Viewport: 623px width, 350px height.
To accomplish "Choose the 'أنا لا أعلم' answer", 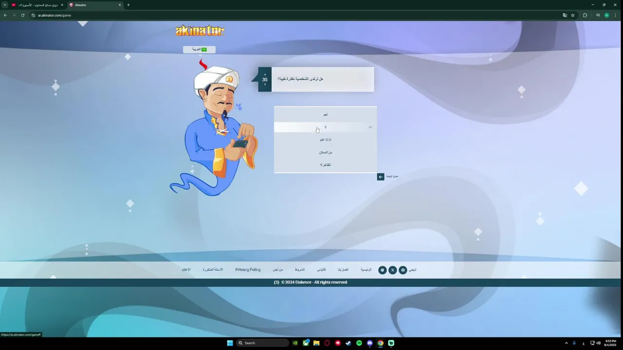I will [326, 140].
